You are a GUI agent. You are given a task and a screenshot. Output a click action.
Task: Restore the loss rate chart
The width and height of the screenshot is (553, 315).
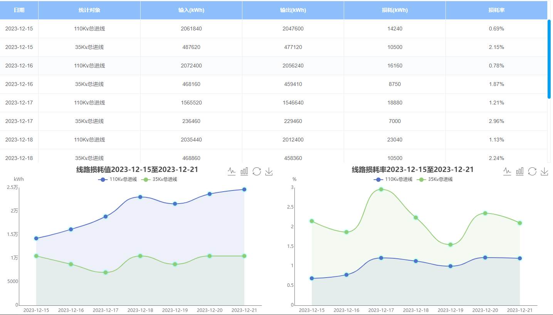pyautogui.click(x=532, y=171)
